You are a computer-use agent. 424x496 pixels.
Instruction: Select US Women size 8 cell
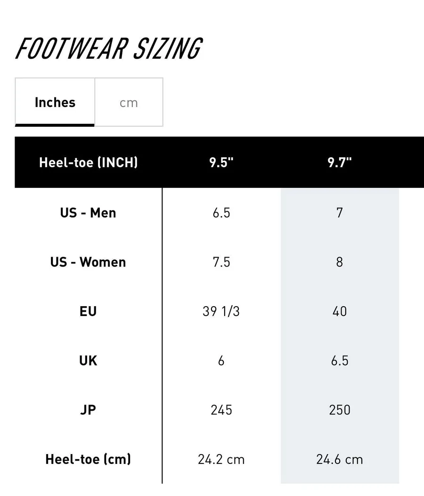tap(340, 262)
